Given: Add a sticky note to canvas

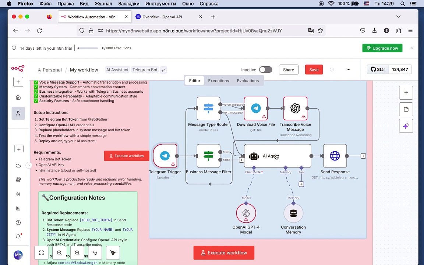Looking at the screenshot, I should point(406,109).
